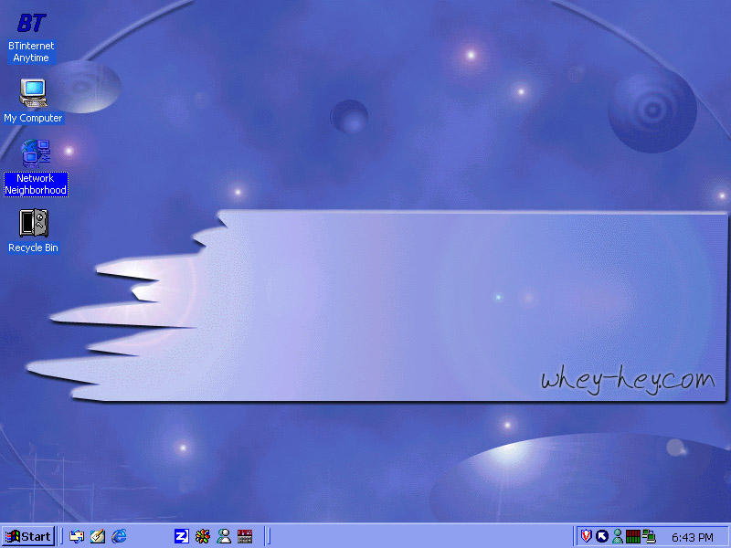Click the red grid calendar taskbar icon
This screenshot has height=548, width=731.
tap(244, 536)
